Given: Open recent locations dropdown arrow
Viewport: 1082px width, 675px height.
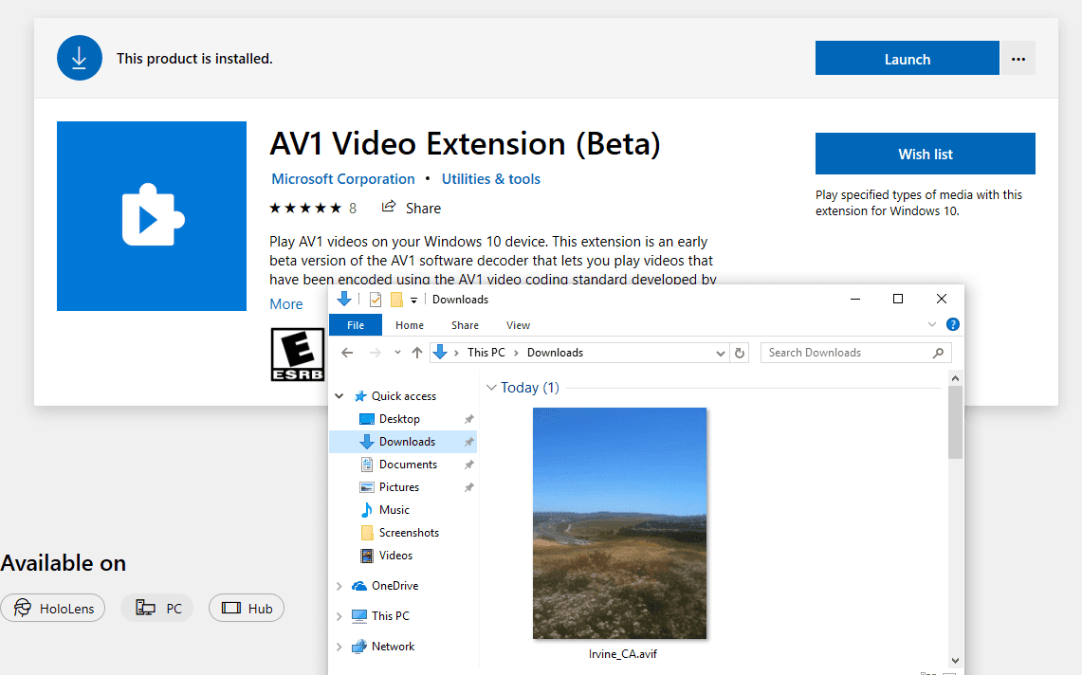Looking at the screenshot, I should click(x=397, y=353).
